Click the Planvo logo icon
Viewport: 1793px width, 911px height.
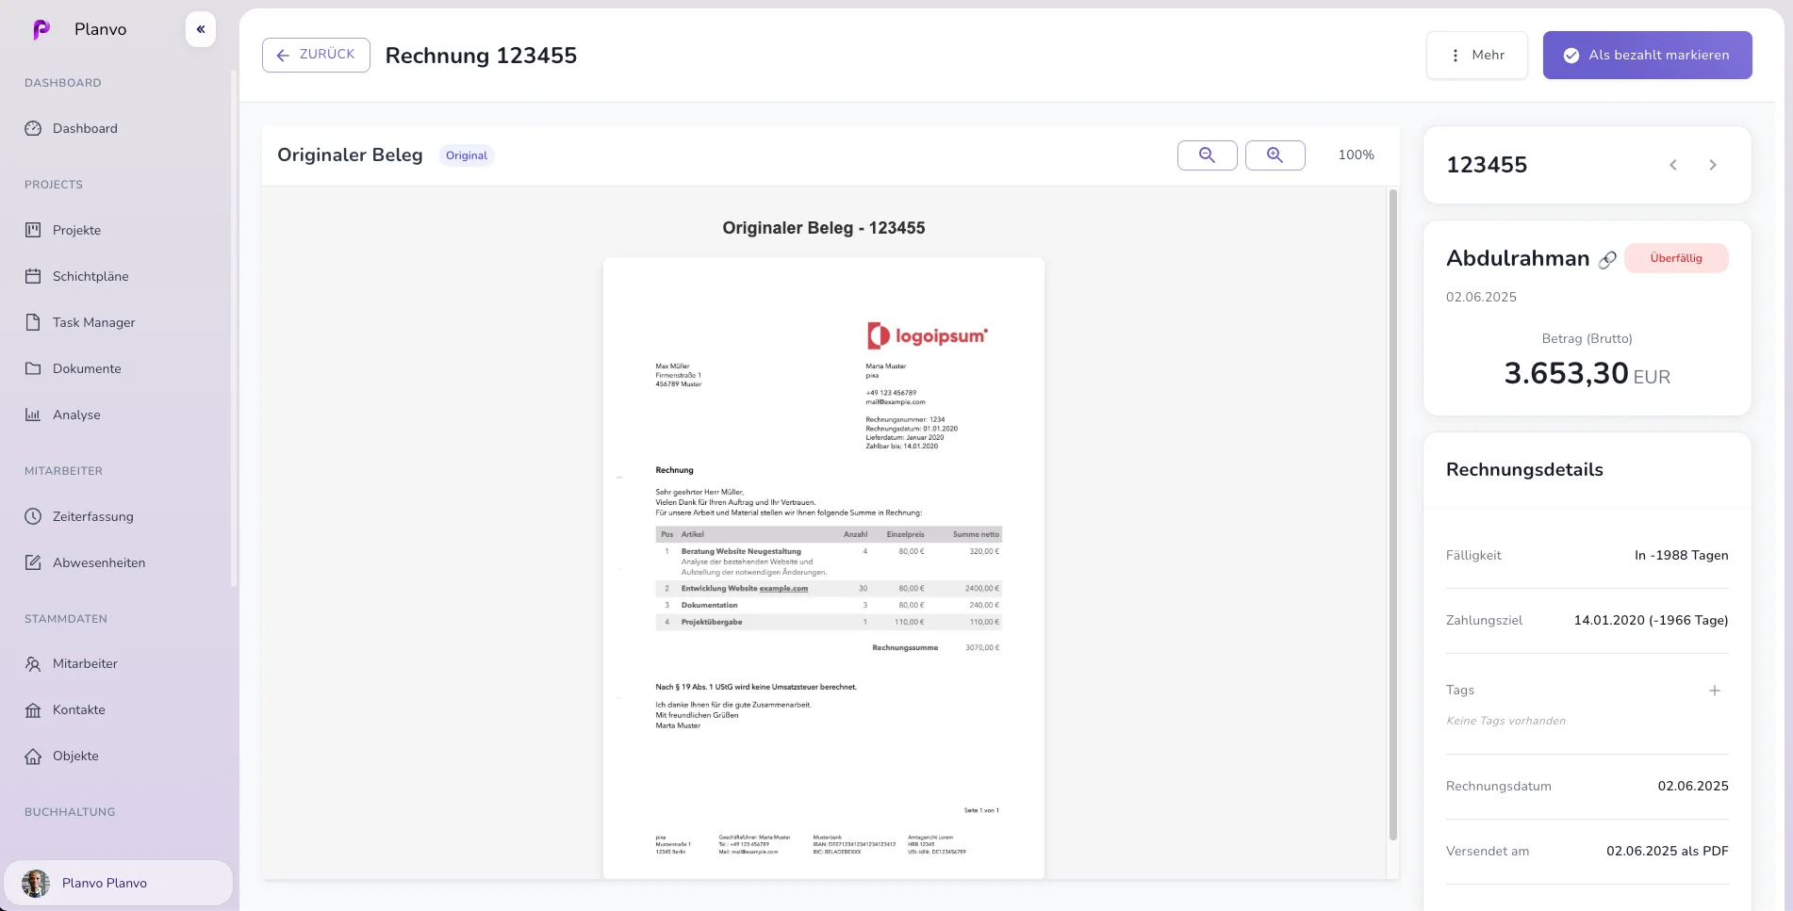[x=41, y=30]
